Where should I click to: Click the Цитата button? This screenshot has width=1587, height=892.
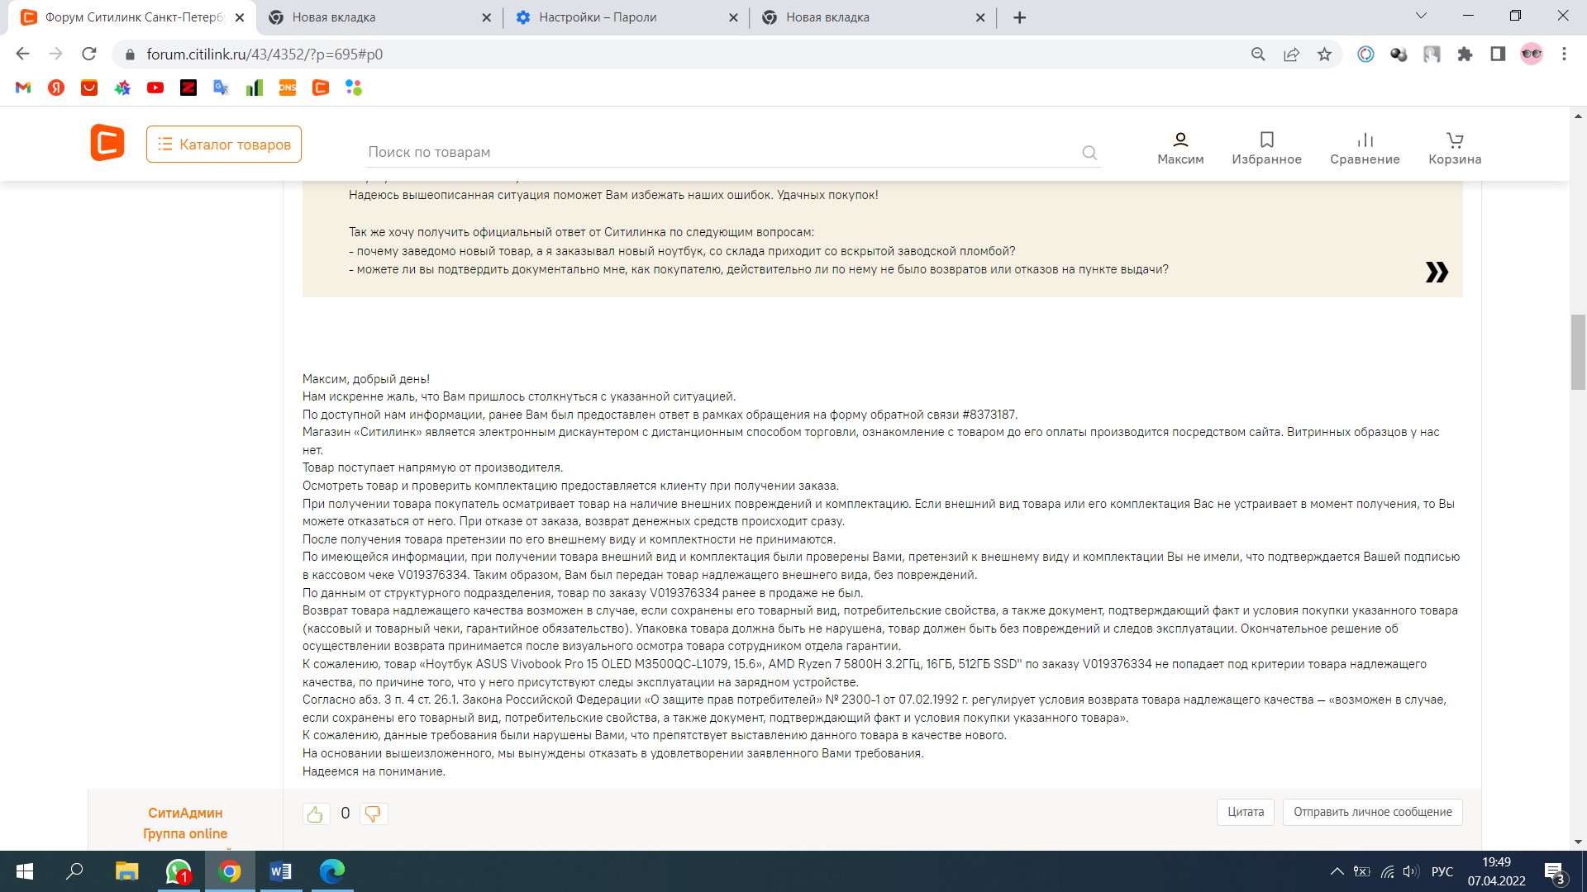(1246, 812)
